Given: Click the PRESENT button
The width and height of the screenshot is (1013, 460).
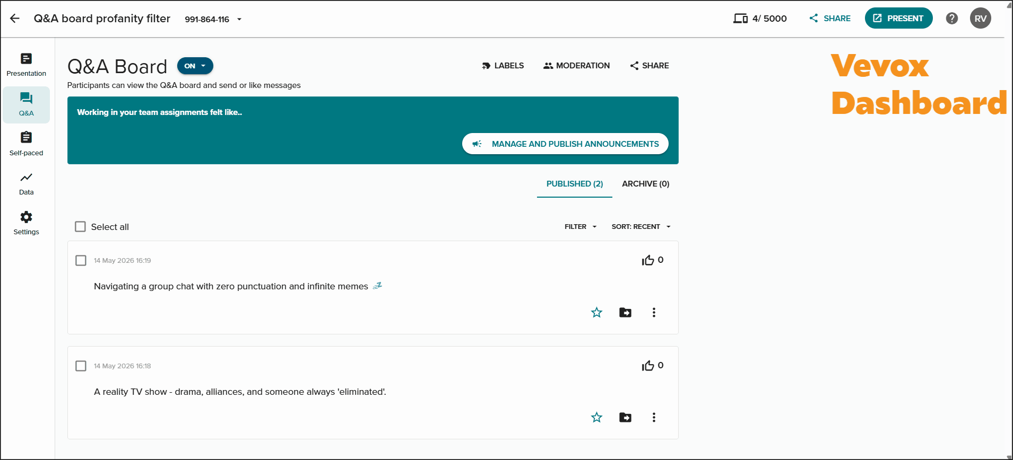Looking at the screenshot, I should 898,19.
